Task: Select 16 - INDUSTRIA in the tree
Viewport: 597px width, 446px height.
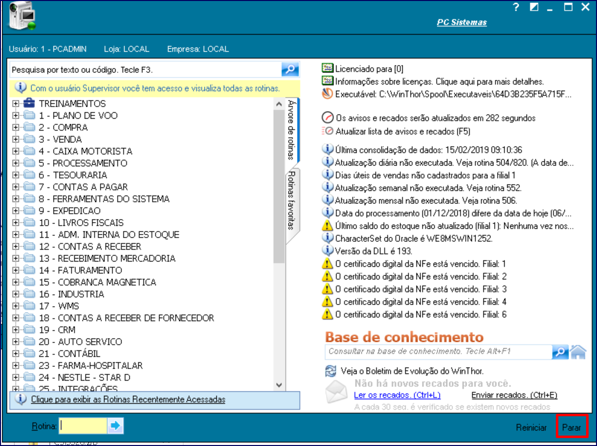Action: 72,294
